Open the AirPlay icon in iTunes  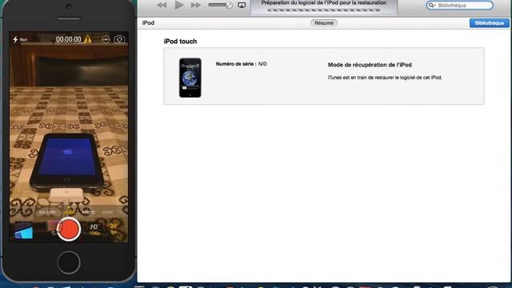click(x=242, y=5)
